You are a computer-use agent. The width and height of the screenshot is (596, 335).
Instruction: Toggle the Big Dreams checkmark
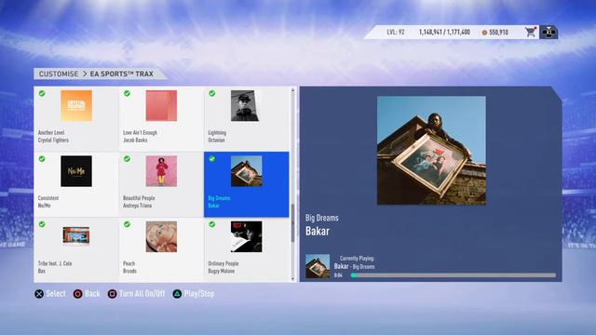(x=212, y=159)
